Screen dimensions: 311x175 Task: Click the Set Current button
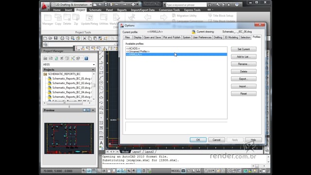(243, 49)
